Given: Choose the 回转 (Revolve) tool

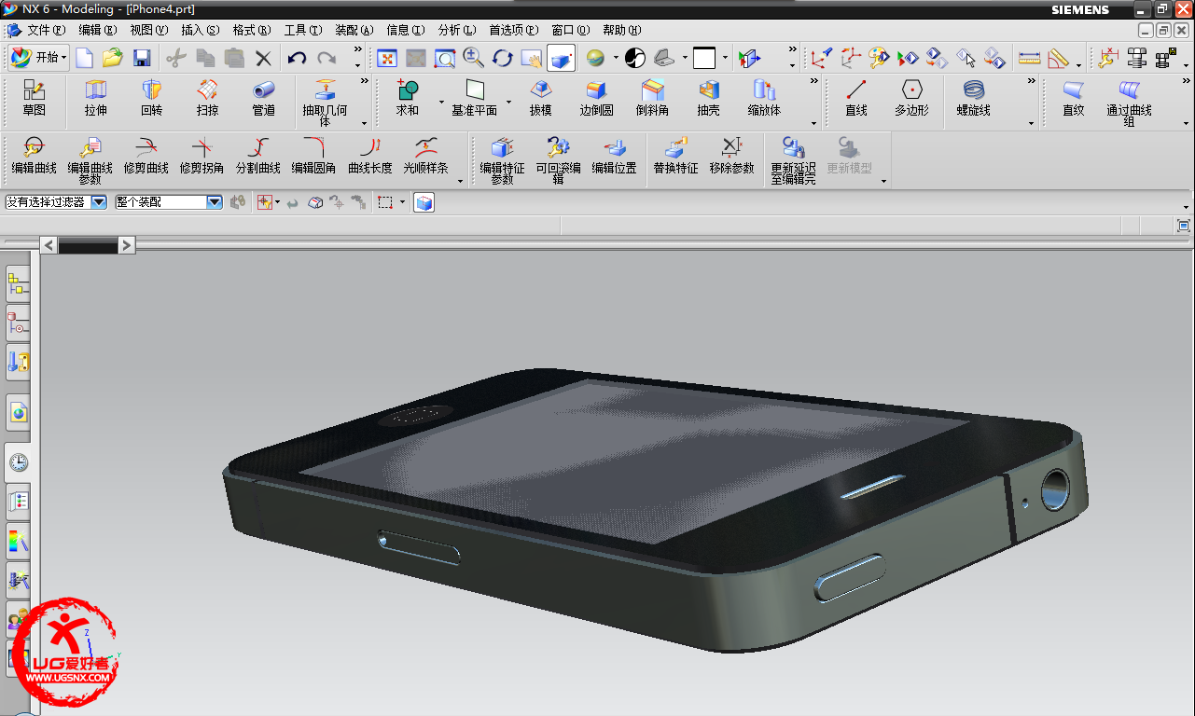Looking at the screenshot, I should (151, 98).
